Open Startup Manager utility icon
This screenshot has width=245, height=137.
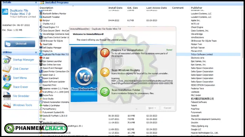coord(7,60)
